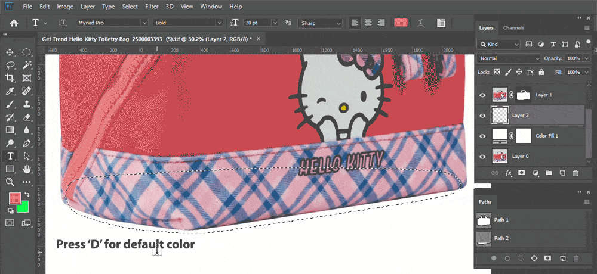
Task: Select the Brush tool
Action: (x=10, y=104)
